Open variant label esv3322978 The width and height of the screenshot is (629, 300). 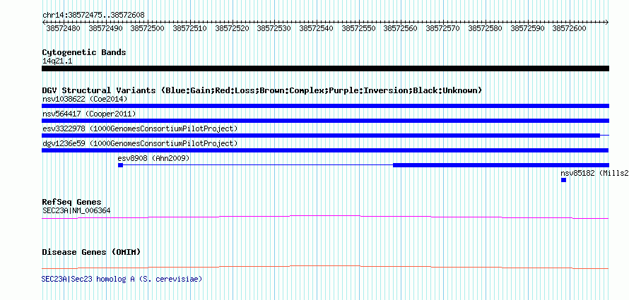[x=140, y=128]
